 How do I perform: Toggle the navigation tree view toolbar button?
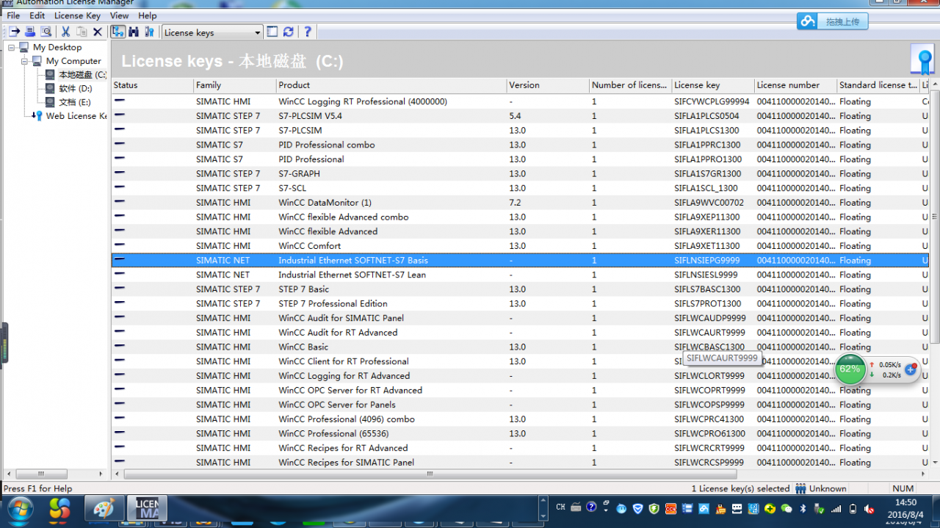tap(117, 32)
